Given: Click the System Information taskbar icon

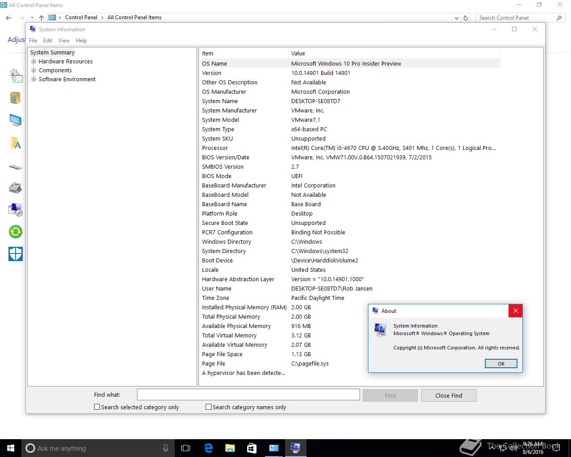Looking at the screenshot, I should 295,448.
